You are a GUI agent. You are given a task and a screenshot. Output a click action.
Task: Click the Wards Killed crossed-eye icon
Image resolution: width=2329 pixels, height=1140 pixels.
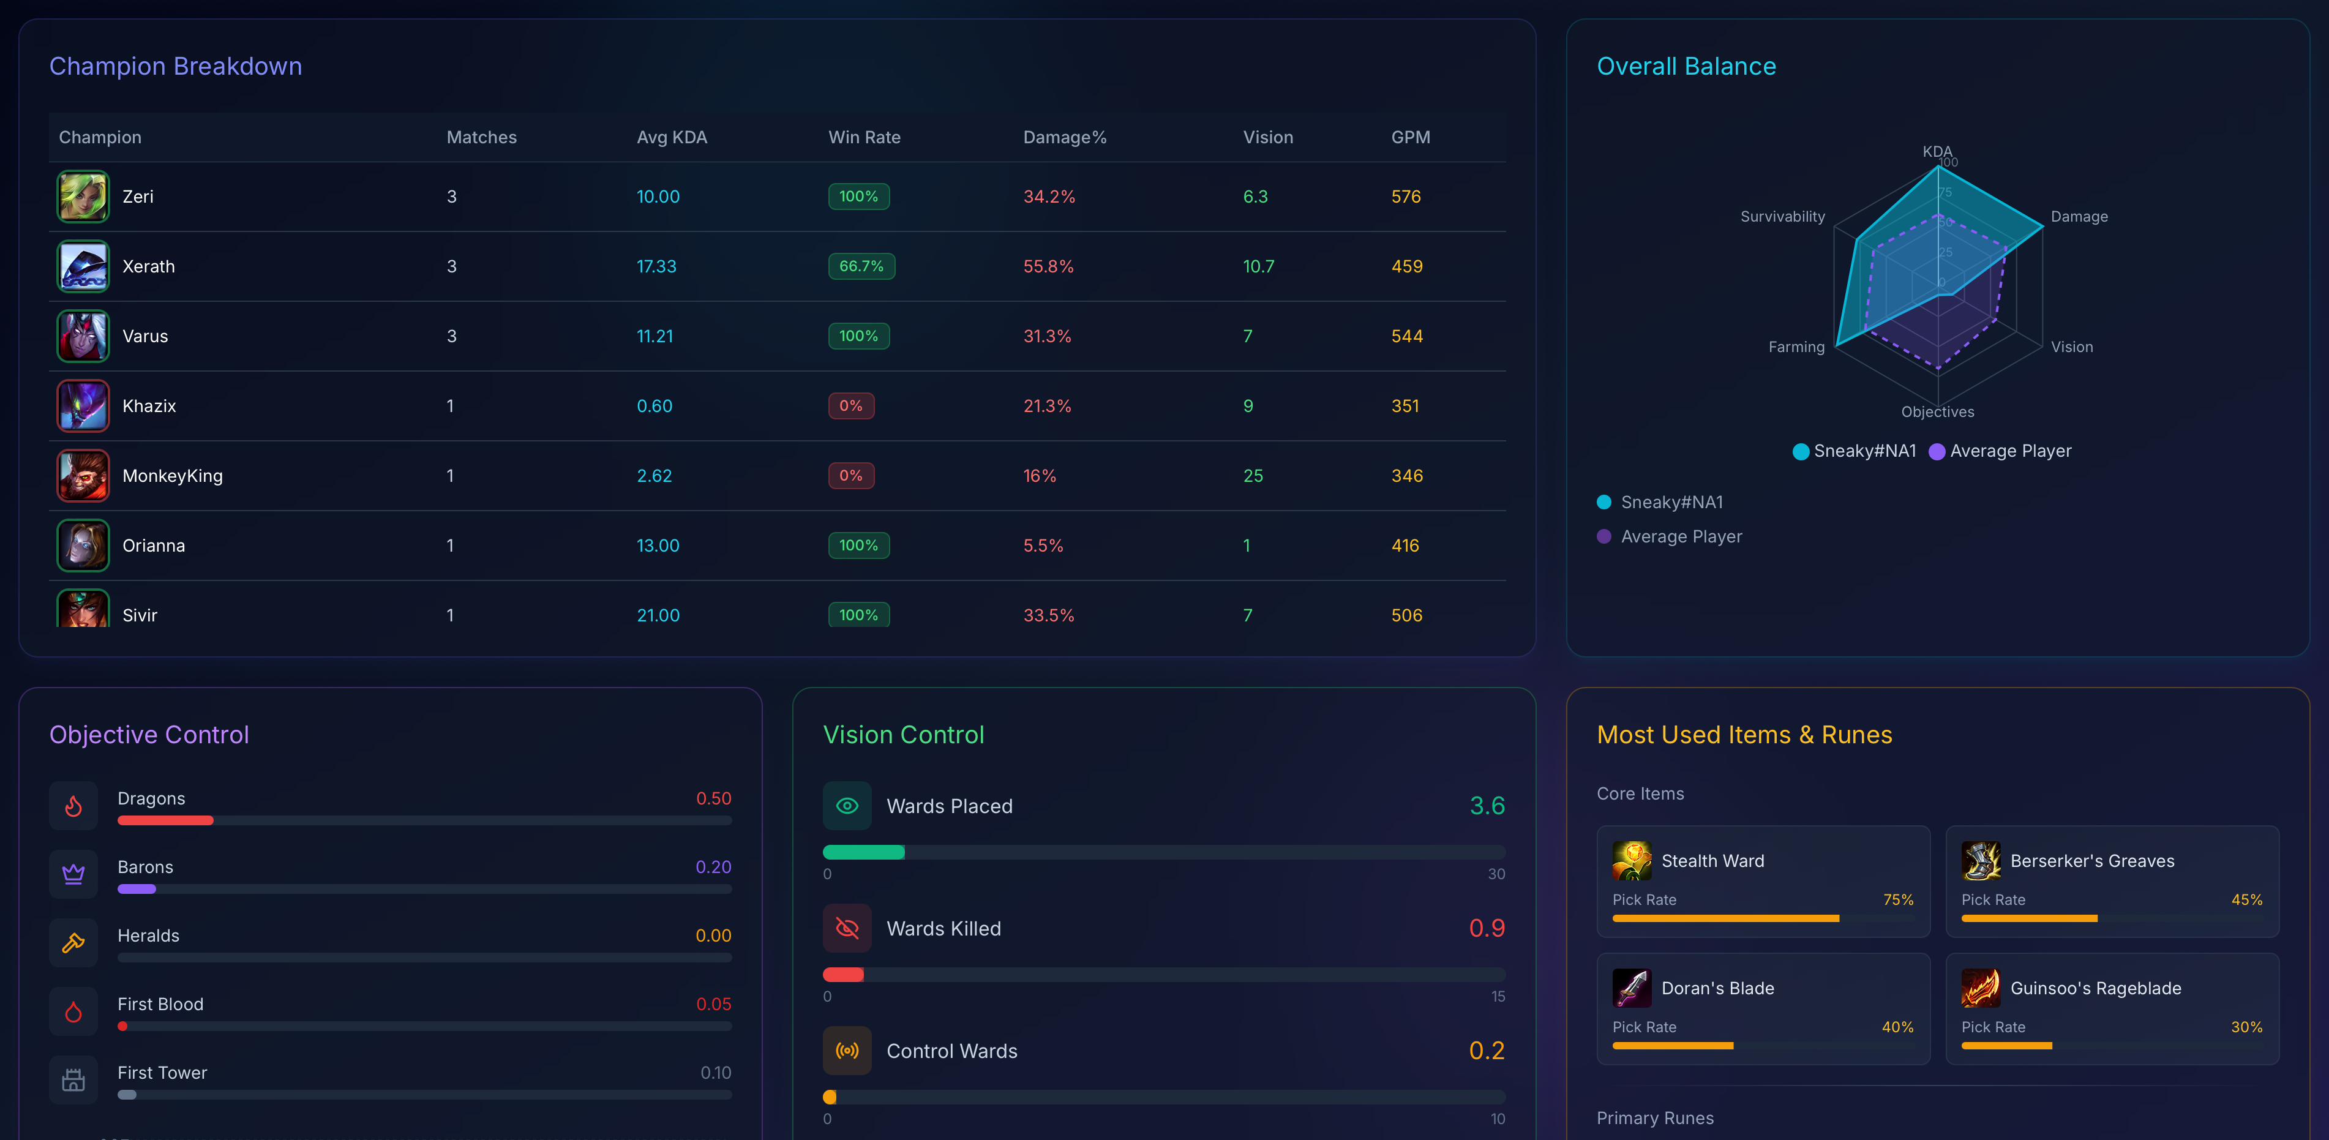[847, 928]
